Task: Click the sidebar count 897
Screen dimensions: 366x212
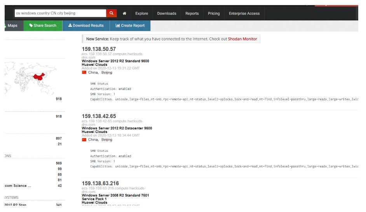Action: 59,138
